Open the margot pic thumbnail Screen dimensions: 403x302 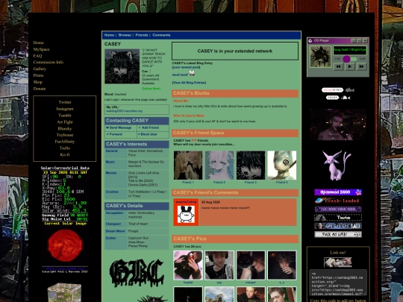pos(251,265)
